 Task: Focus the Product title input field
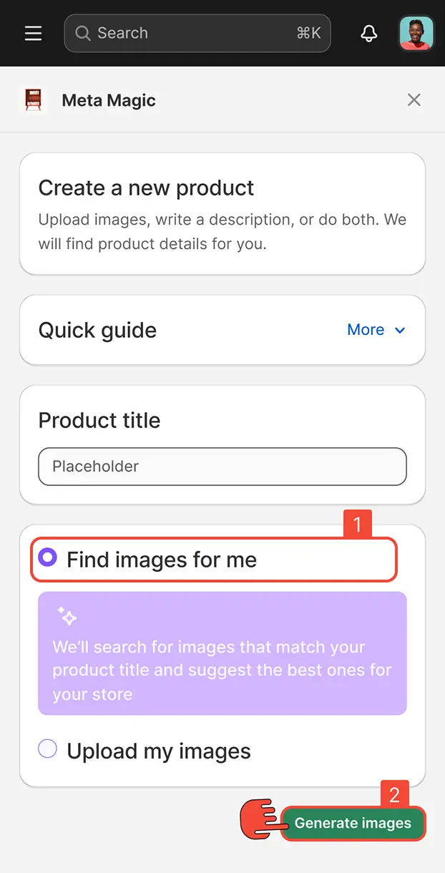pyautogui.click(x=222, y=467)
